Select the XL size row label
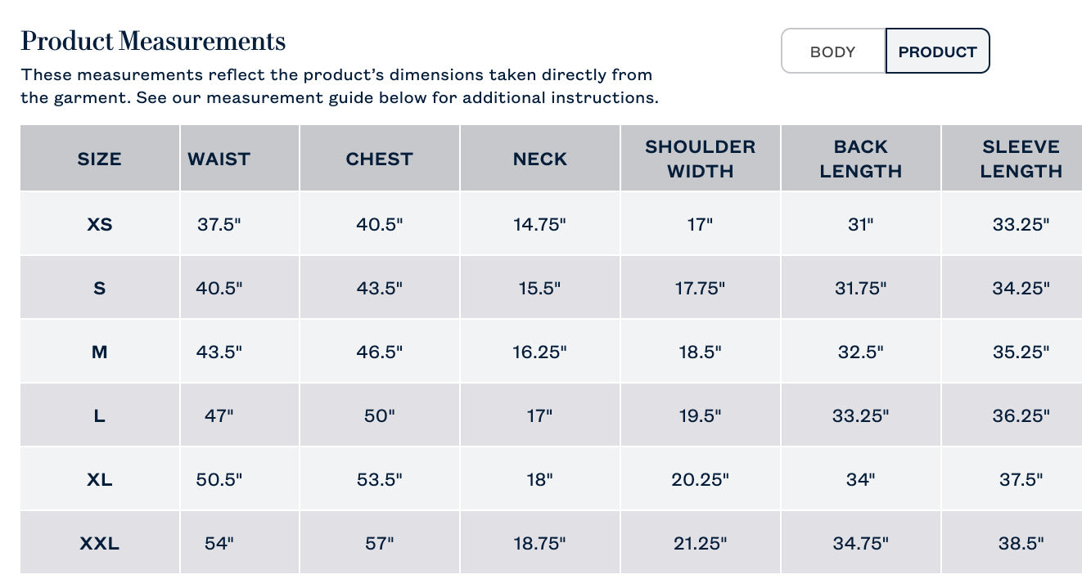 click(99, 479)
